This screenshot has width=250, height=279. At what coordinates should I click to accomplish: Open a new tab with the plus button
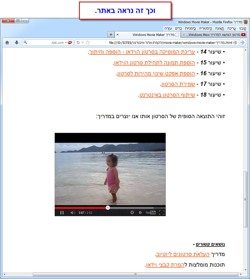111,34
